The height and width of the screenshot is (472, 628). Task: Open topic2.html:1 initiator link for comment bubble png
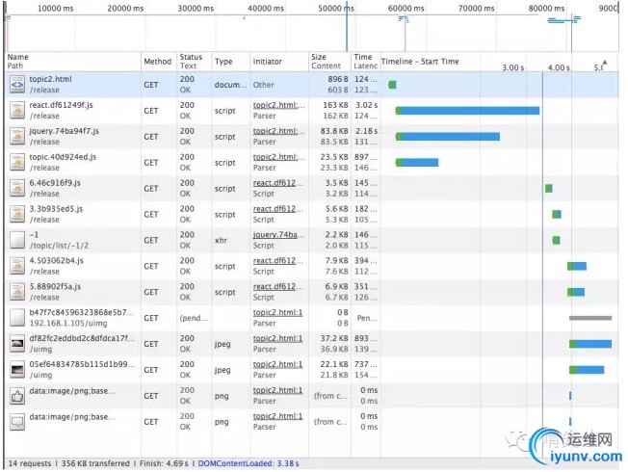tap(278, 416)
